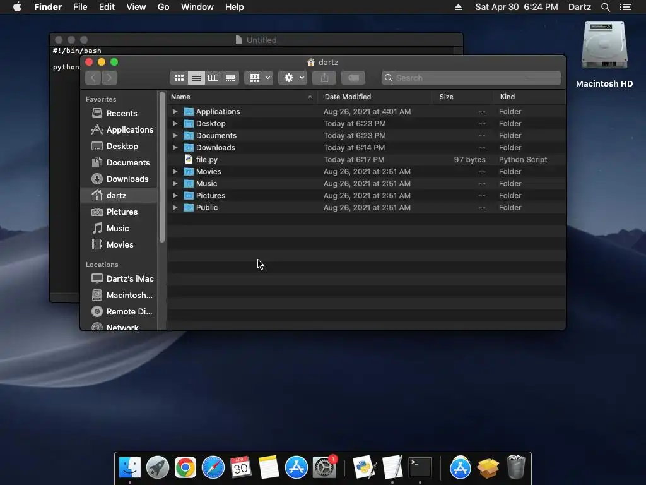Expand the Downloads folder row triangle
Screen dimensions: 646x485
pos(175,147)
